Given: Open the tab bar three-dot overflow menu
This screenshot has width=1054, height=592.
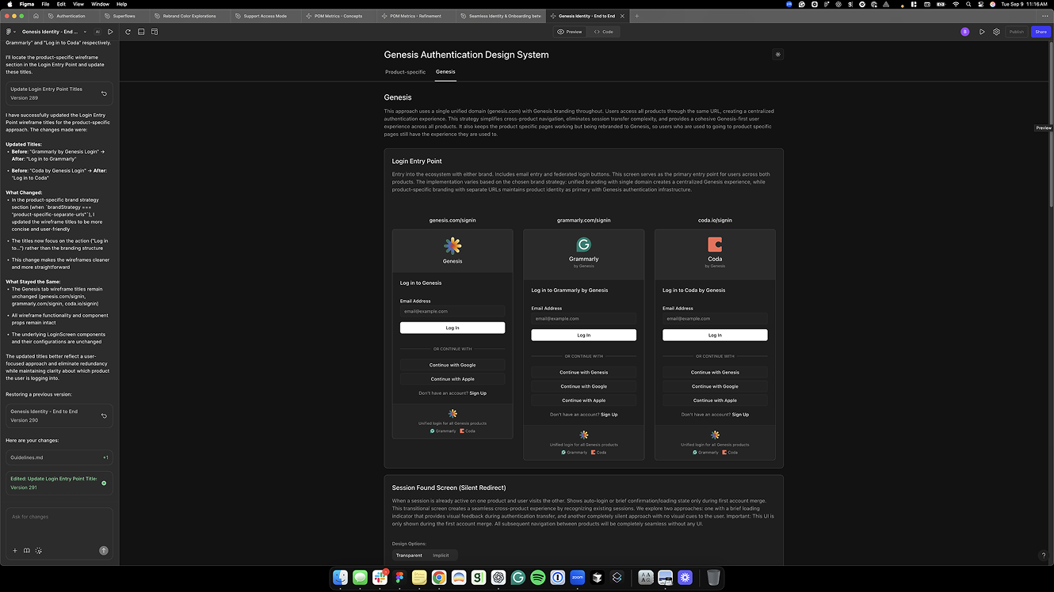Looking at the screenshot, I should pyautogui.click(x=1045, y=16).
